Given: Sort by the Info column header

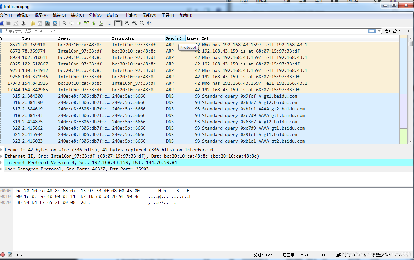Looking at the screenshot, I should 300,39.
